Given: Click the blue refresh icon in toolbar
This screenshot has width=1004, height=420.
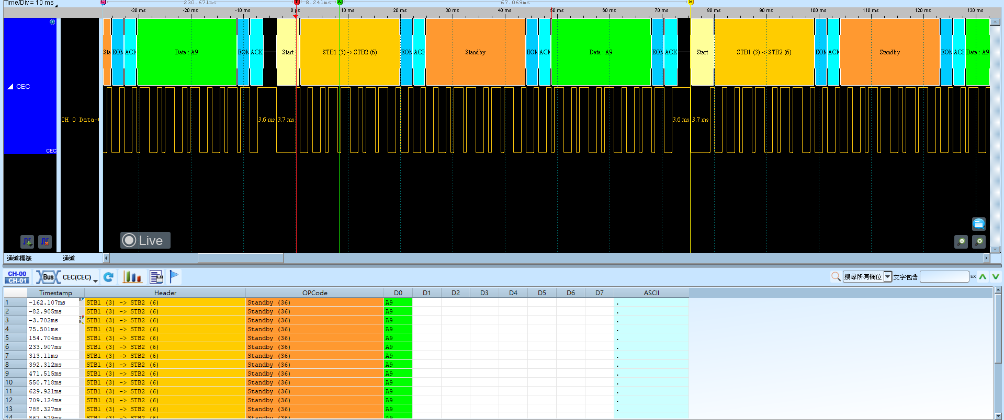Looking at the screenshot, I should pyautogui.click(x=108, y=277).
